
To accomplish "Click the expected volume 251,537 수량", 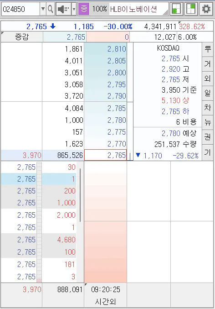I will pyautogui.click(x=175, y=144).
